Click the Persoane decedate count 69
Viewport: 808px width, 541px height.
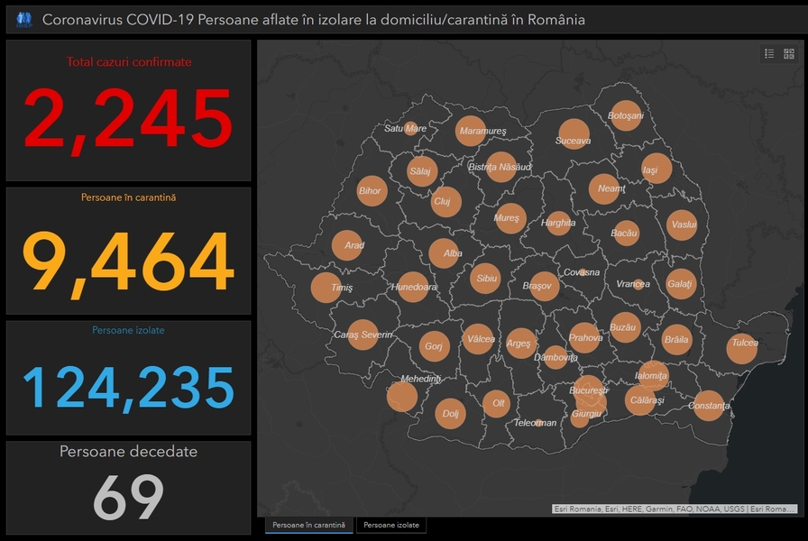click(128, 496)
